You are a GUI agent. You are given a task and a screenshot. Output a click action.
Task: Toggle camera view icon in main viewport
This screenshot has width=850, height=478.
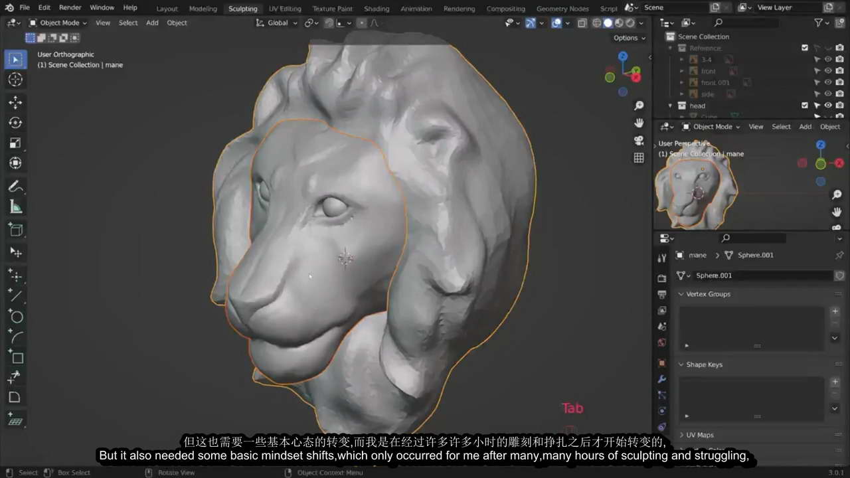639,140
